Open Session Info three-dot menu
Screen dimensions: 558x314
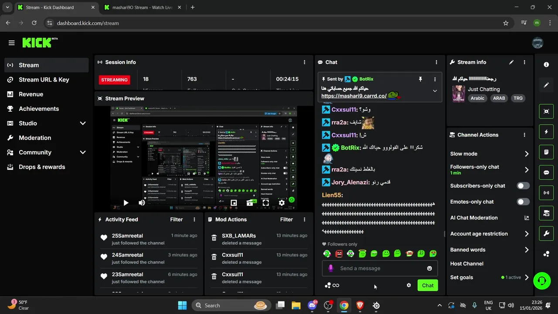tap(304, 62)
